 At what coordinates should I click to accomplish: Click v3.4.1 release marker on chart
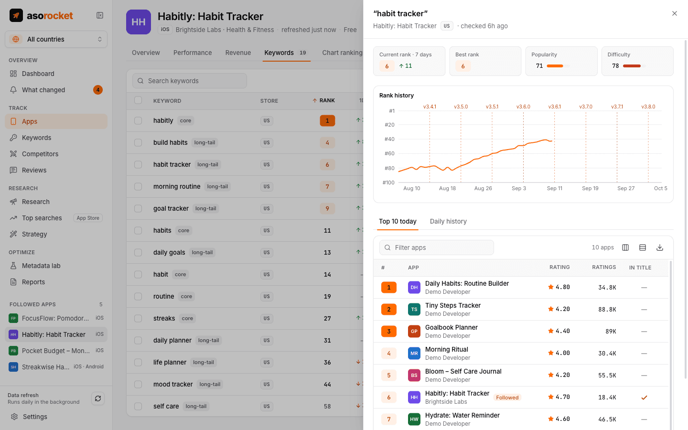click(430, 107)
